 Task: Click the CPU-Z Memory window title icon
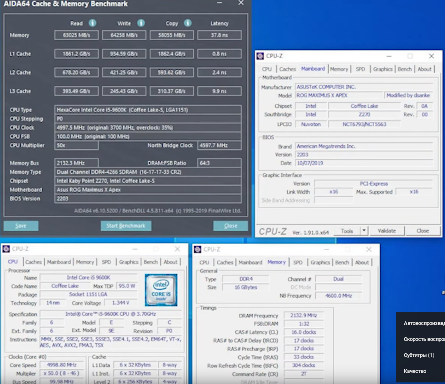pos(198,249)
